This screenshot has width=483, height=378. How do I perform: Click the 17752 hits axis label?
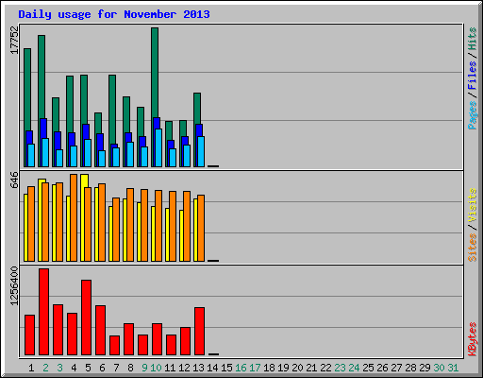tap(14, 40)
